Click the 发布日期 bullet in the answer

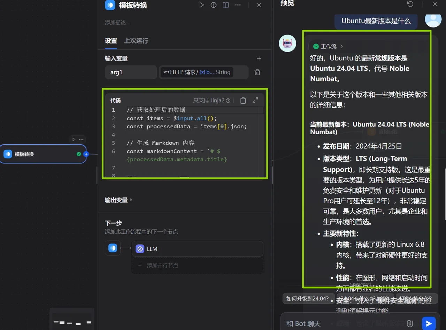coord(362,146)
